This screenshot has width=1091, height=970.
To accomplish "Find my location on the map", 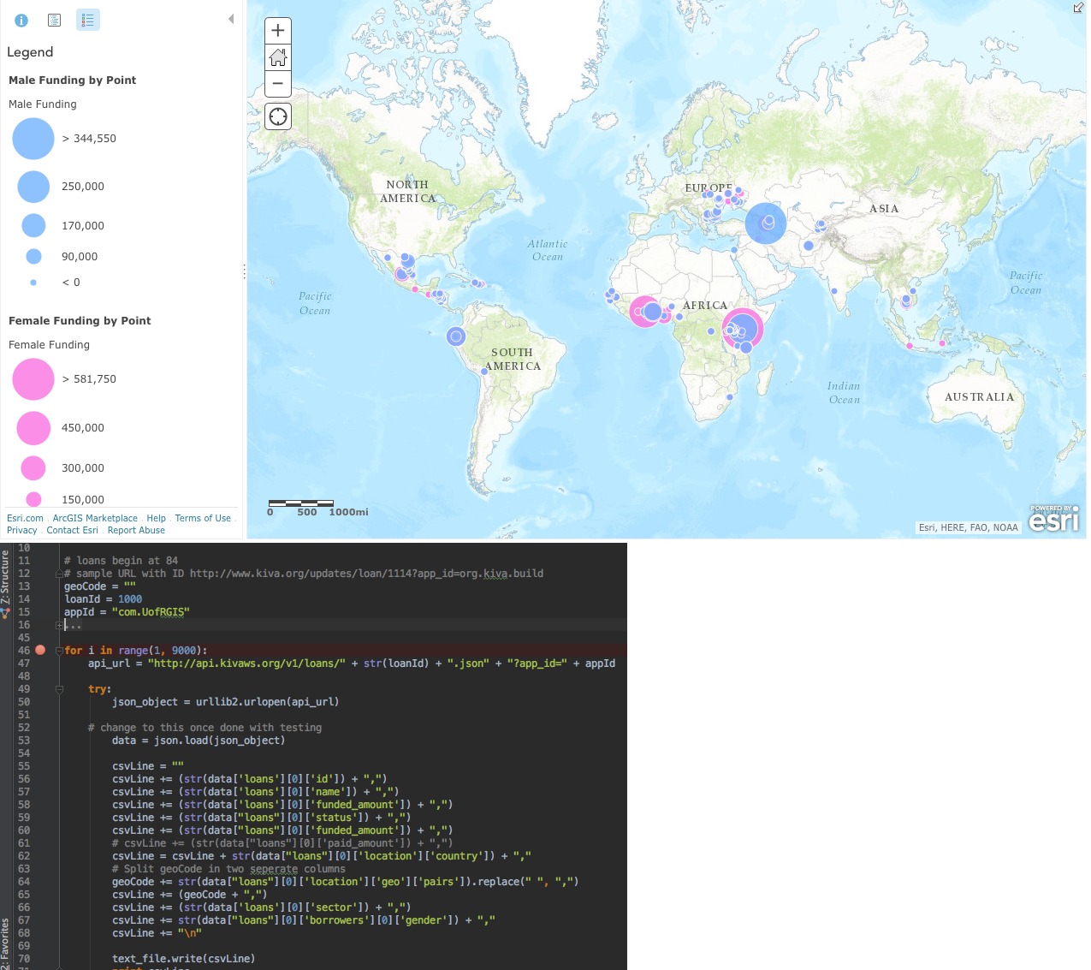I will pos(278,116).
